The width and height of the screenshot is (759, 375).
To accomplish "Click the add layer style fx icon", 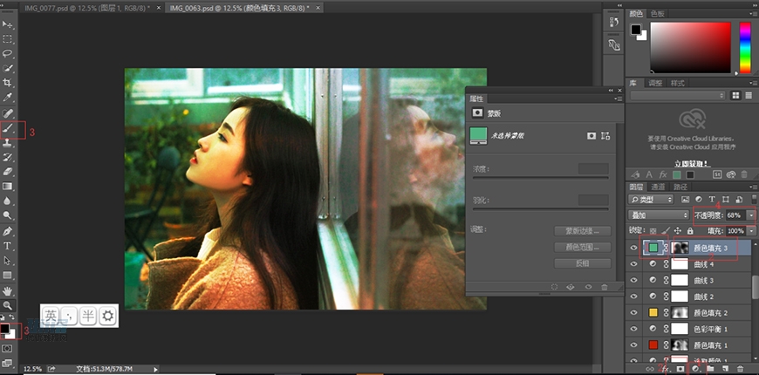I will coord(664,369).
